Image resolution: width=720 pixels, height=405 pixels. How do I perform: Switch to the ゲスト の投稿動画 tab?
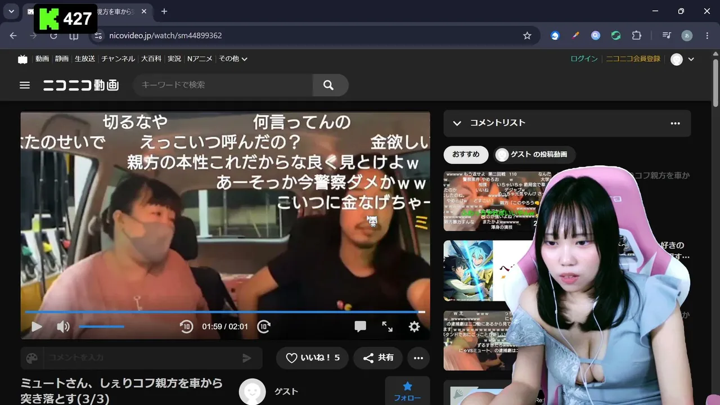(x=534, y=155)
